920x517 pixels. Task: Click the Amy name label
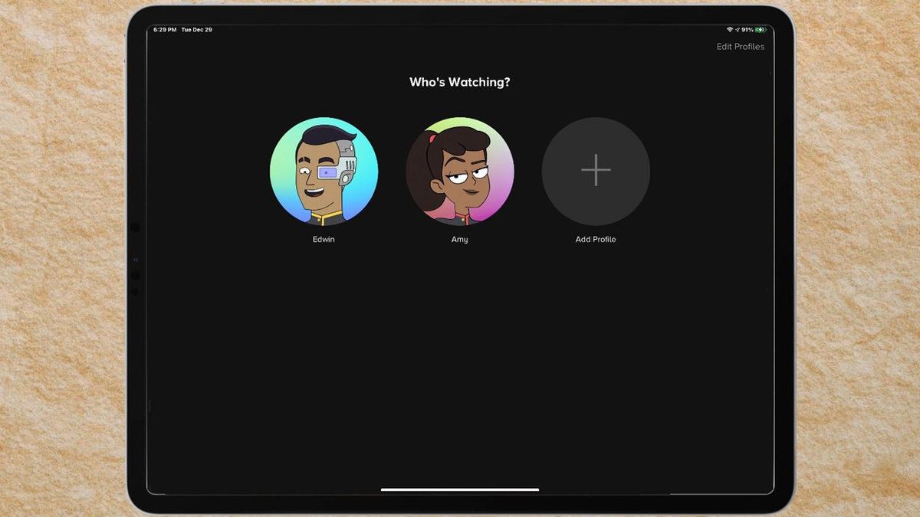pyautogui.click(x=459, y=239)
